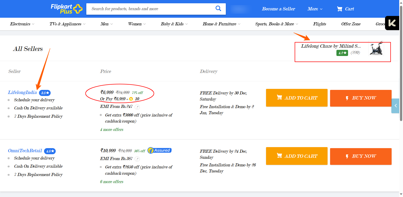
Task: Click the search magnifier icon
Action: coord(218,9)
